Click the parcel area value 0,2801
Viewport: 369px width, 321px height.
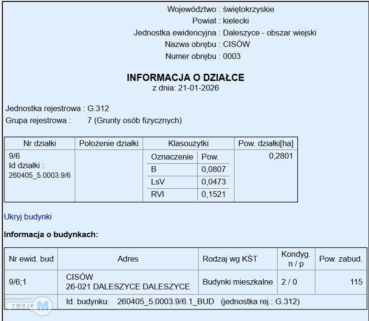(x=281, y=156)
